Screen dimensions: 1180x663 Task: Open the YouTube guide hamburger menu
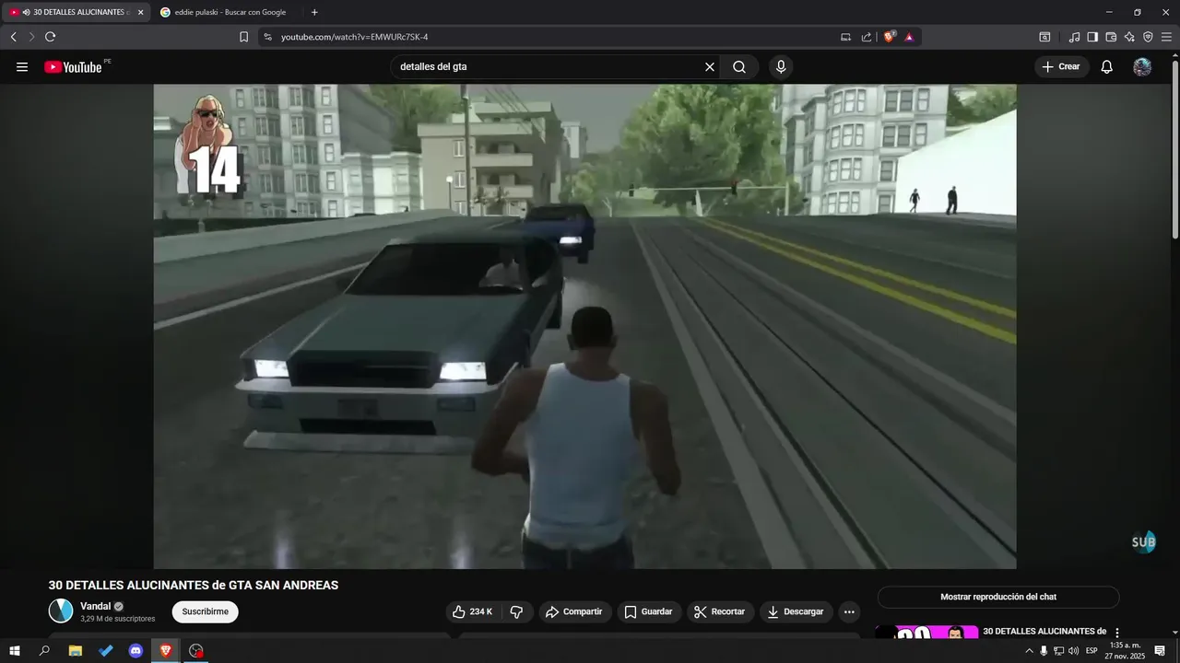pos(22,67)
